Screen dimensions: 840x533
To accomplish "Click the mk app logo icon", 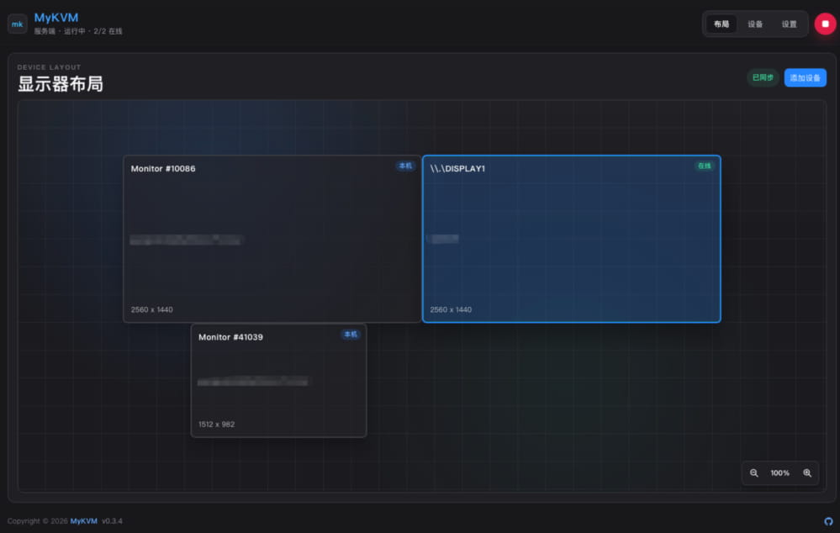I will (17, 24).
